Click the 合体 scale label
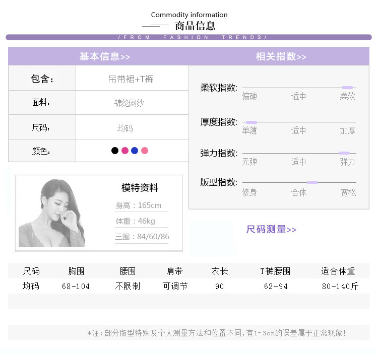The width and height of the screenshot is (378, 354). tap(299, 192)
